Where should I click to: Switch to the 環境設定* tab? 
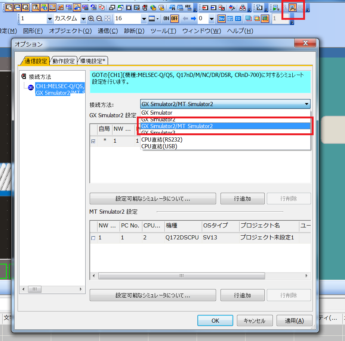tap(93, 61)
